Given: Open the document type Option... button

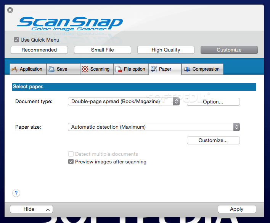Looking at the screenshot, I should pyautogui.click(x=213, y=102).
